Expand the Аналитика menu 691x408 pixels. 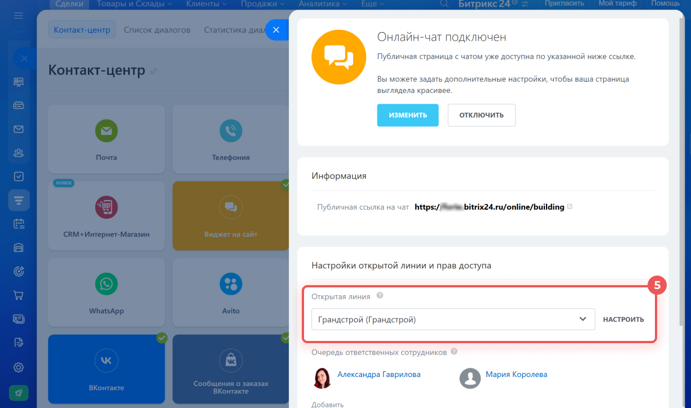(x=323, y=4)
